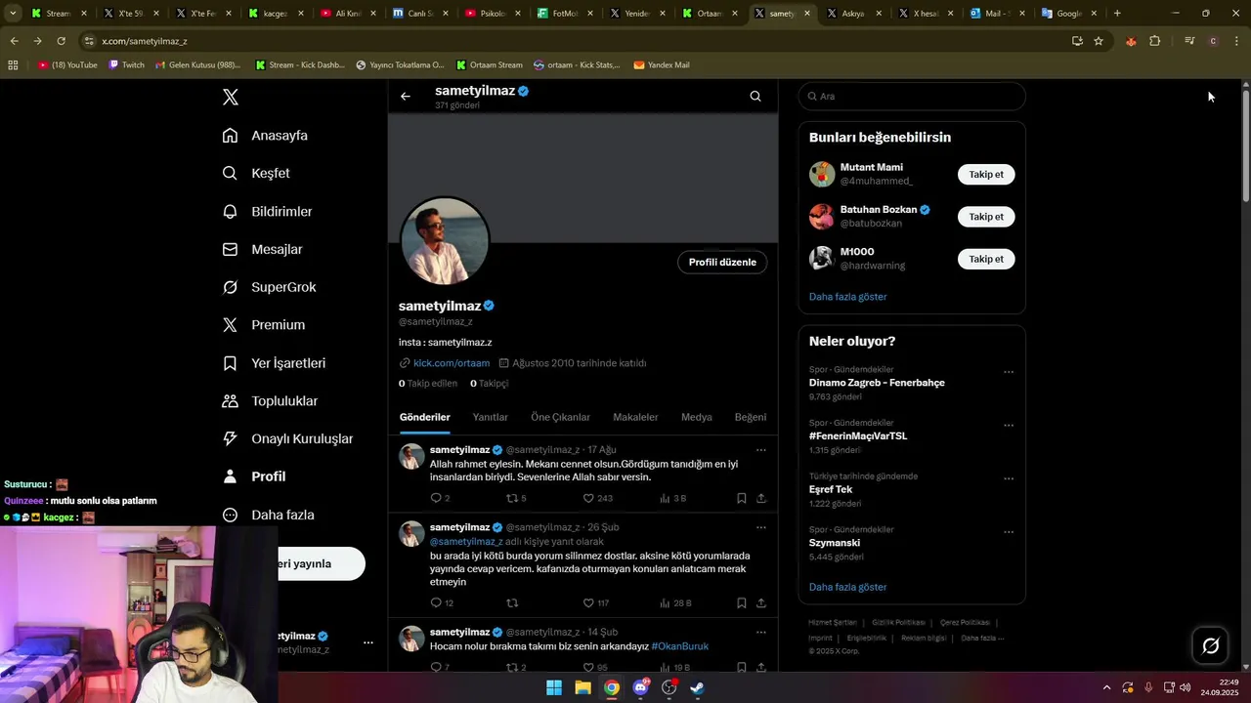This screenshot has width=1251, height=703.
Task: Open Premium in the sidebar
Action: [x=263, y=325]
